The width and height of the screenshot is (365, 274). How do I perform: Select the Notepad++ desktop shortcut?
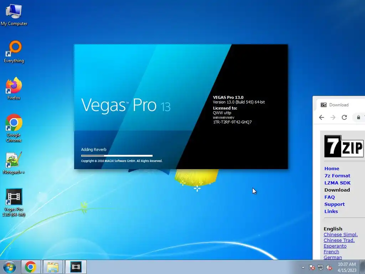(x=14, y=163)
